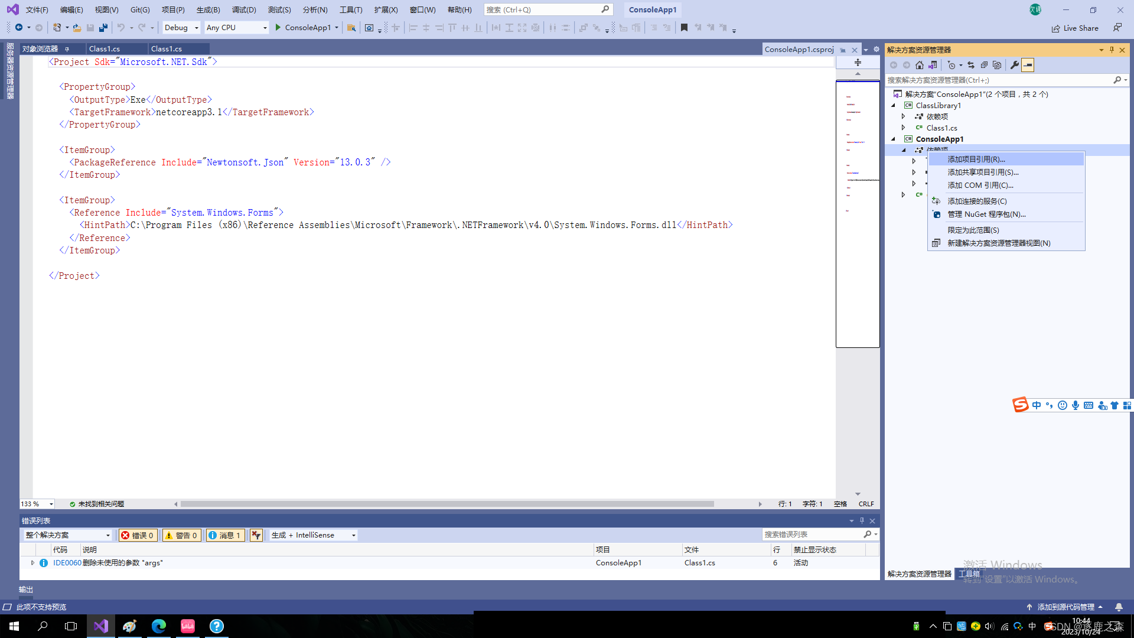Close the ConsoleApp1.csproj tab
The width and height of the screenshot is (1134, 638).
coord(855,50)
